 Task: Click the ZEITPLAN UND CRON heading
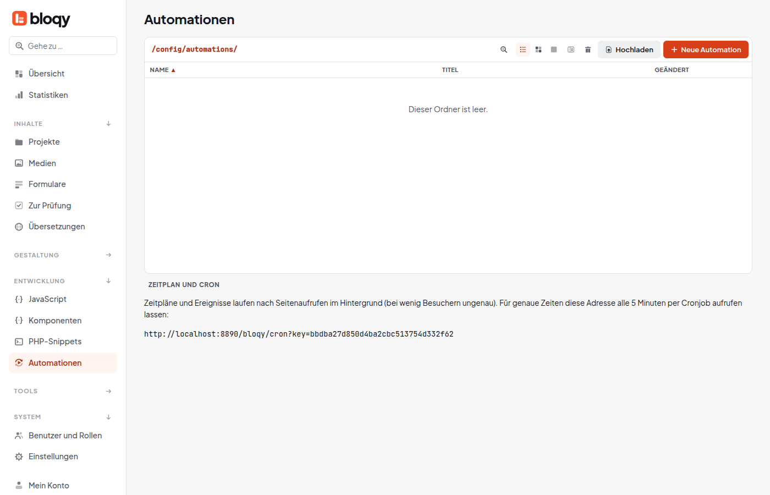[x=184, y=285]
